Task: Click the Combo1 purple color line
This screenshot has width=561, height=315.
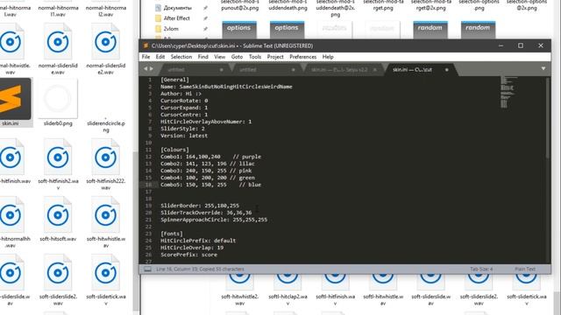Action: (210, 157)
